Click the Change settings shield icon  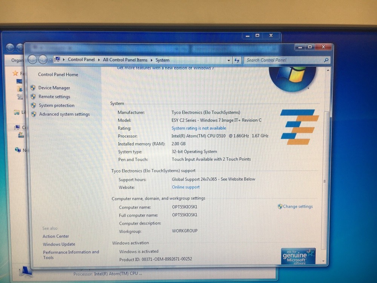pyautogui.click(x=279, y=206)
